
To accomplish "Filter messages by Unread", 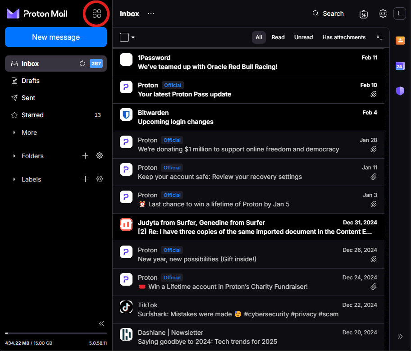I will click(x=303, y=37).
